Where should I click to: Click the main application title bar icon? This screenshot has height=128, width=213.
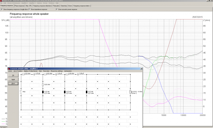1,1
